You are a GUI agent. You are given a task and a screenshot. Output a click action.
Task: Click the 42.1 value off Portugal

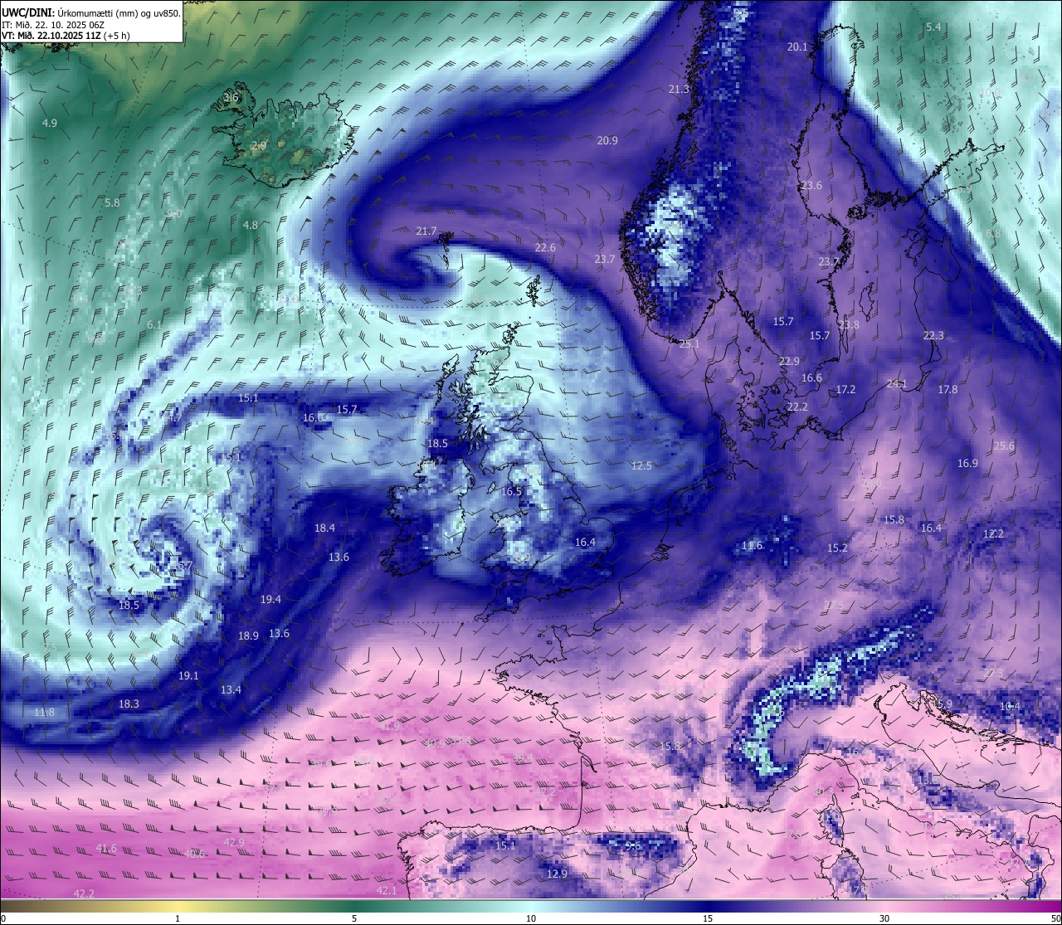(387, 890)
